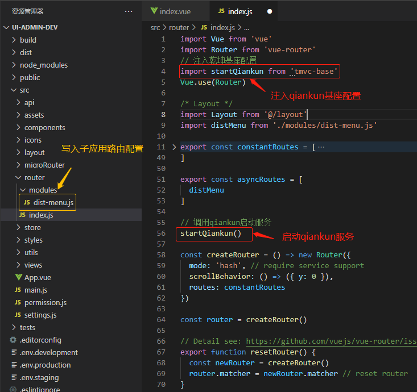
Task: Click the JS icon beside permission.js
Action: click(x=18, y=302)
